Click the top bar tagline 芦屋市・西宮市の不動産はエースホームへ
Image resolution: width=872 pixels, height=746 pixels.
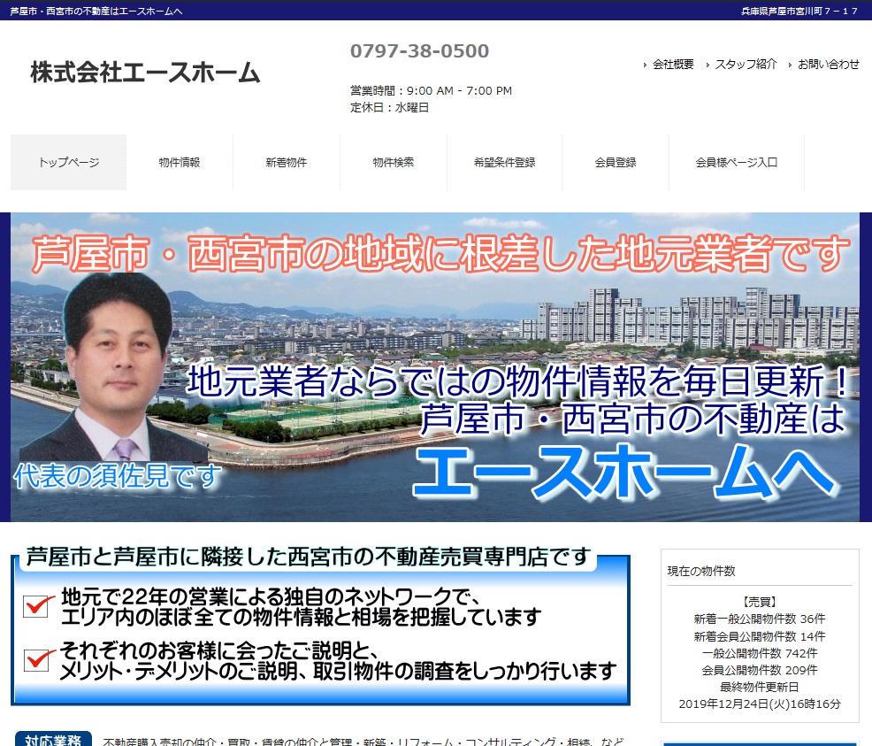click(96, 12)
